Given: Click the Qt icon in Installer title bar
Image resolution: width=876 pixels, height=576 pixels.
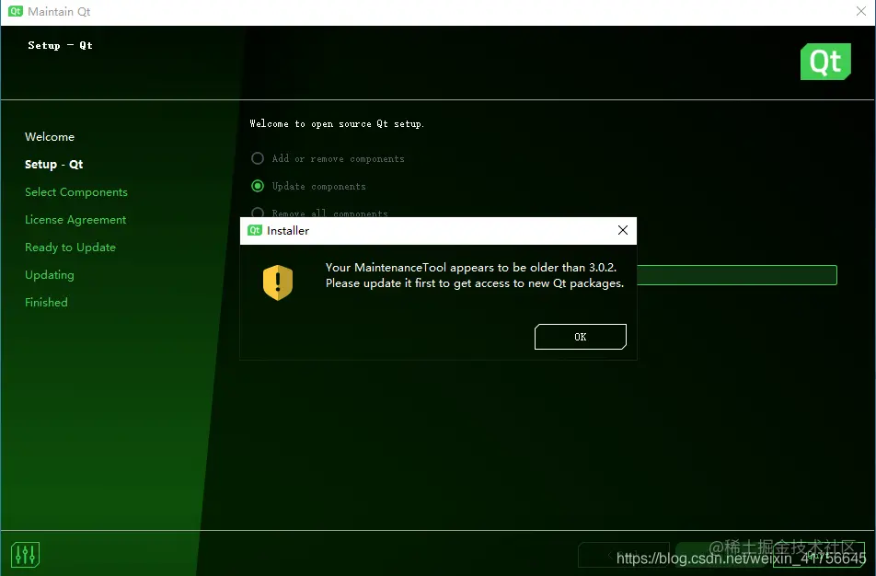Looking at the screenshot, I should click(x=255, y=230).
